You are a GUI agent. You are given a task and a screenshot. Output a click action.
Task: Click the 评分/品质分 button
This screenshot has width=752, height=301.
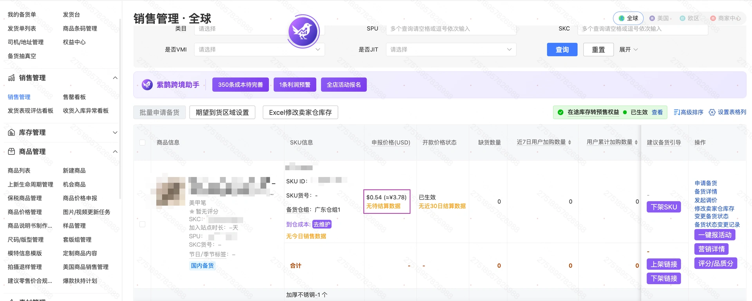(x=716, y=263)
